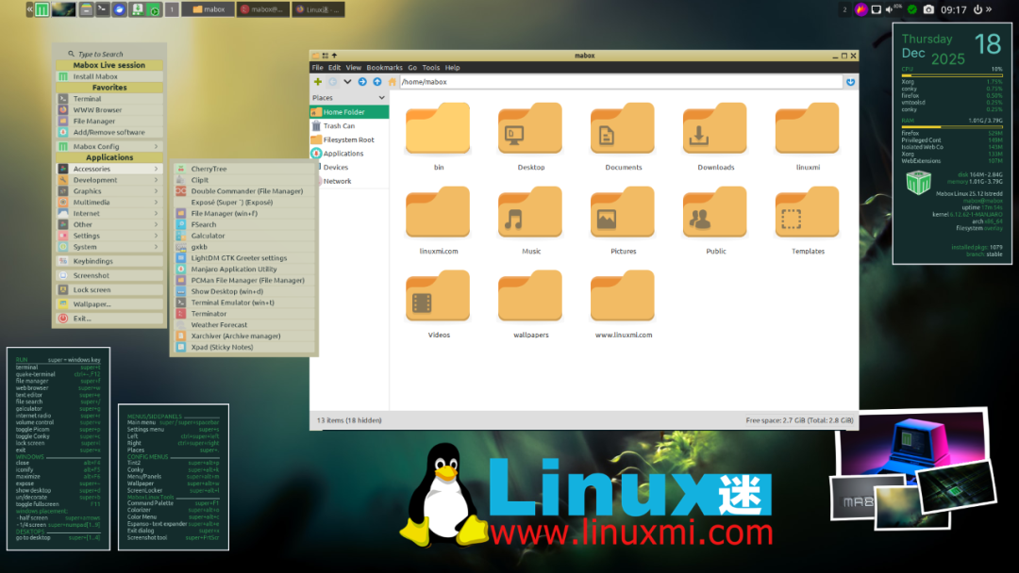Click Lock screen in main menu

coord(109,289)
